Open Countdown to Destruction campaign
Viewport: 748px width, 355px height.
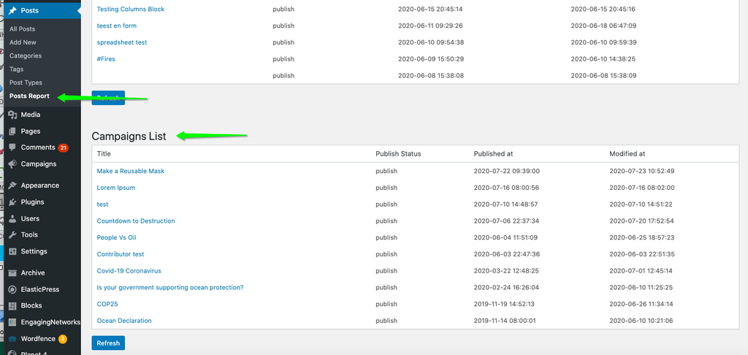point(136,221)
